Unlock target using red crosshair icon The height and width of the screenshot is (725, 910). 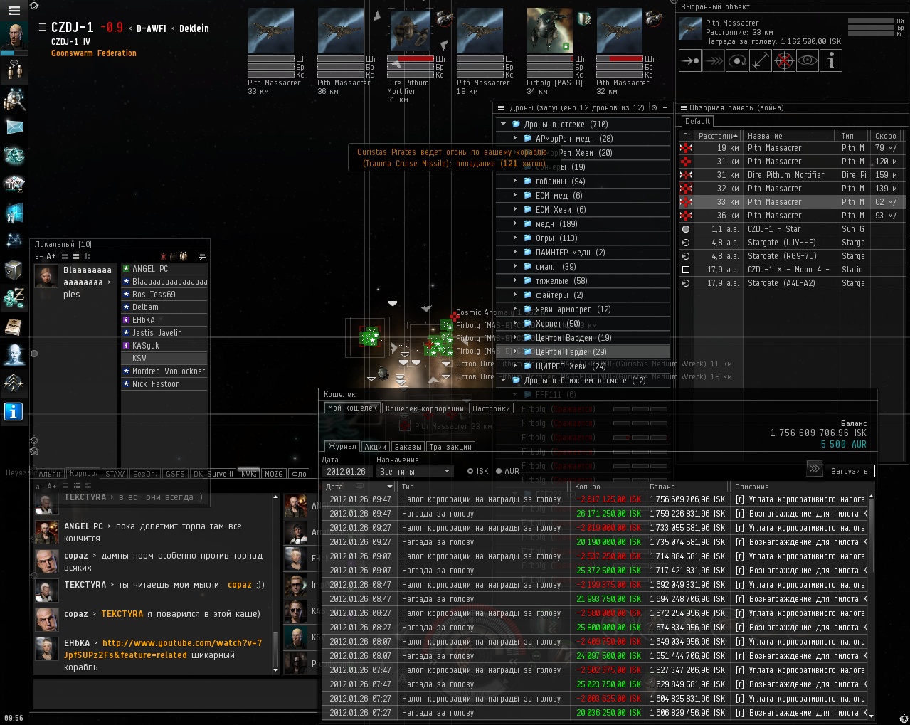click(783, 61)
